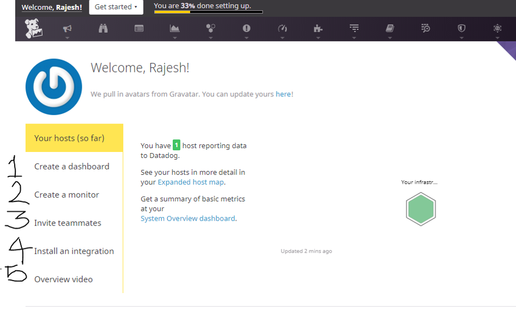This screenshot has width=516, height=311.
Task: Open the megaphone Events icon
Action: click(67, 29)
